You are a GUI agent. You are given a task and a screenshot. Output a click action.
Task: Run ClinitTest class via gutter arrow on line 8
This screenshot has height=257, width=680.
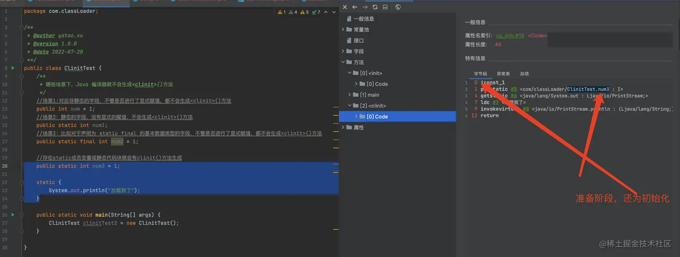pos(13,68)
